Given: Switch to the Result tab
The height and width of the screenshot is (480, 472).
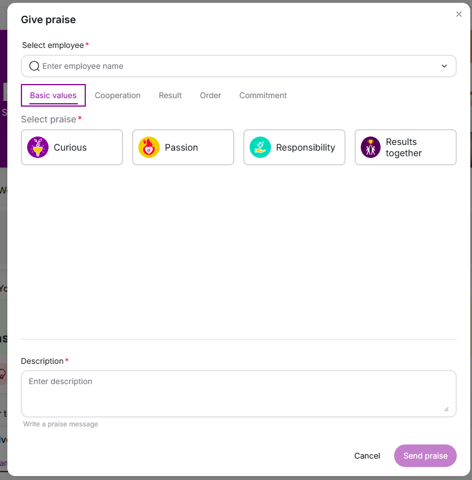Looking at the screenshot, I should click(x=170, y=95).
